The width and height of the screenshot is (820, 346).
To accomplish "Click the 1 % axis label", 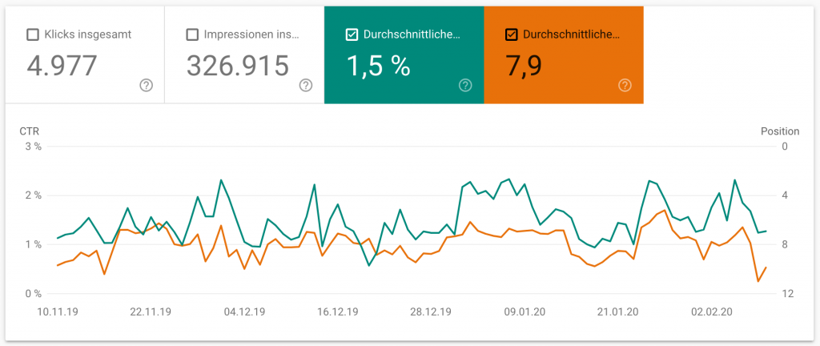I will (34, 244).
